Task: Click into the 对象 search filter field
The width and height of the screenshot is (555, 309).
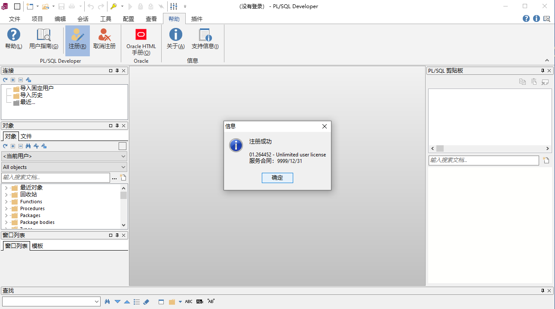Action: click(x=55, y=177)
